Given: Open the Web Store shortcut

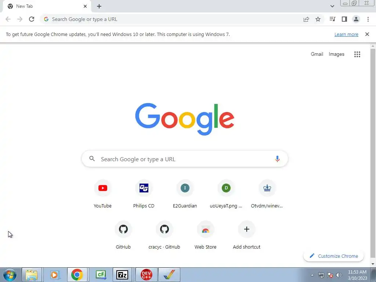Looking at the screenshot, I should click(206, 235).
